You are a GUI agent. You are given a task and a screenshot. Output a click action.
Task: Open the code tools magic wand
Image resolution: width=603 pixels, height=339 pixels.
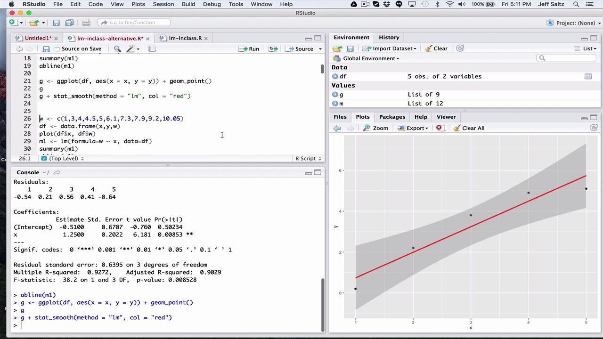pos(131,49)
